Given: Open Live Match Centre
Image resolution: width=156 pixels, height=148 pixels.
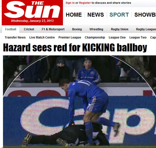Looking at the screenshot, I should point(42,37).
